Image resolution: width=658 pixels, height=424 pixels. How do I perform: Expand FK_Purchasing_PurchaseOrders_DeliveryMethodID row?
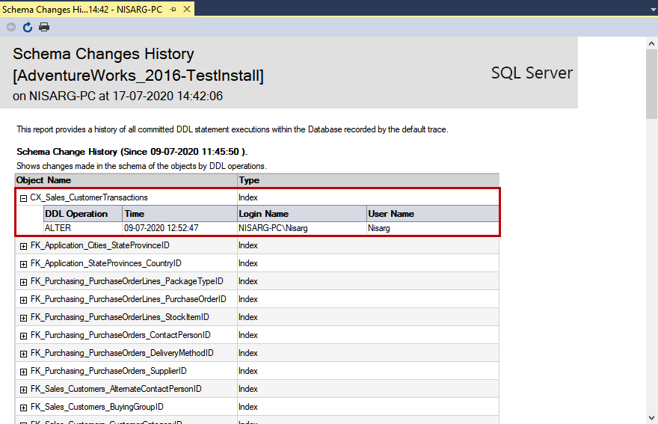[x=23, y=353]
